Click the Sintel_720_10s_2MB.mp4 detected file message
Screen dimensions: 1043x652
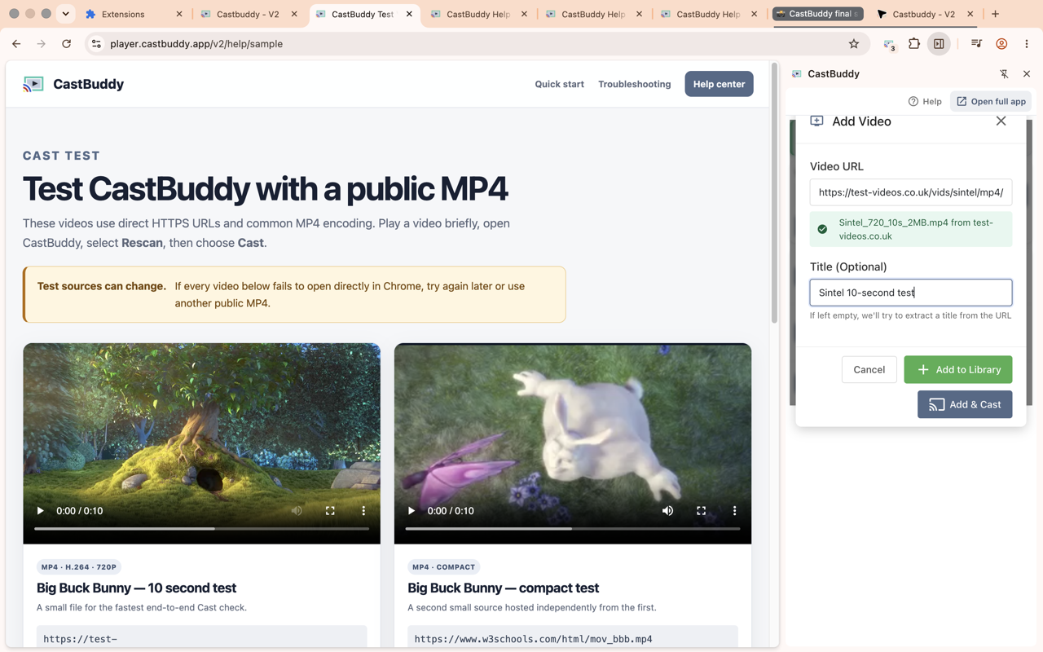911,229
